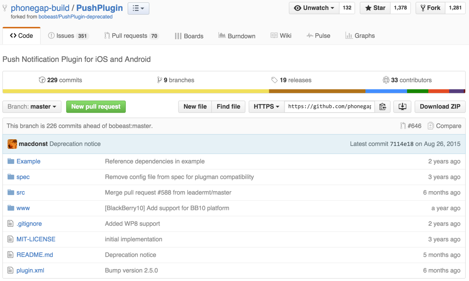469x281 pixels.
Task: Open the spec folder
Action: [x=23, y=177]
